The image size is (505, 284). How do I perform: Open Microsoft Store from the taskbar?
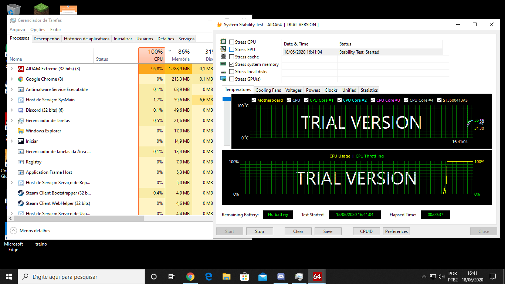click(x=245, y=277)
